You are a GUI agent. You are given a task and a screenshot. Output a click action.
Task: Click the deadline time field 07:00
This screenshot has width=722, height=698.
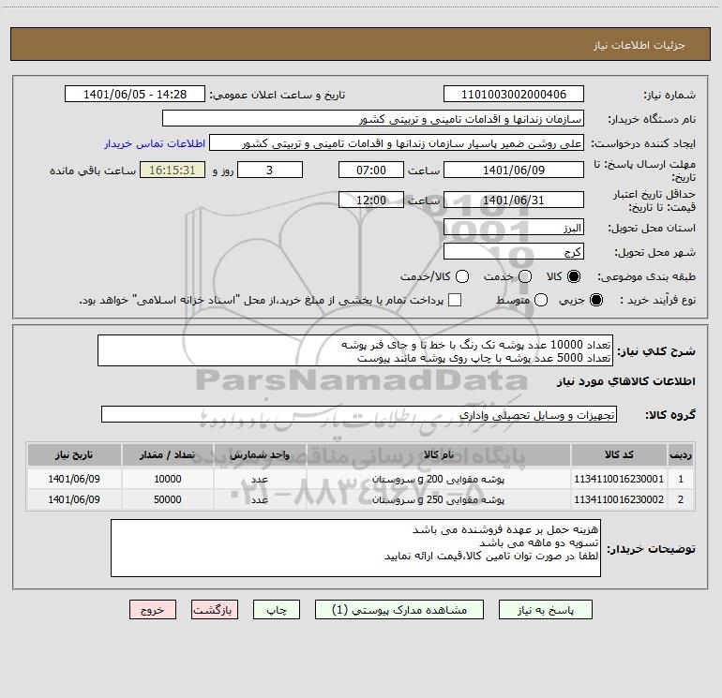pos(371,171)
